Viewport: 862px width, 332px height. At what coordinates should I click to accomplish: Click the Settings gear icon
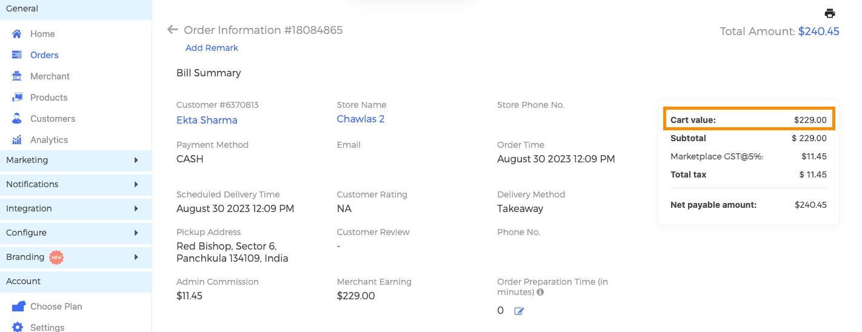(x=18, y=327)
